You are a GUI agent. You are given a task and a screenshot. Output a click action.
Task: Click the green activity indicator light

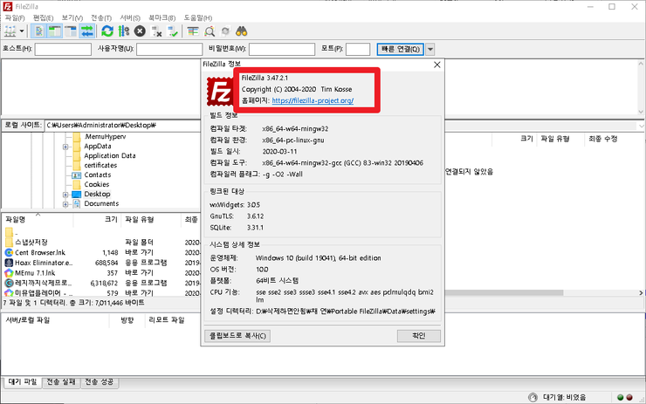pyautogui.click(x=621, y=397)
